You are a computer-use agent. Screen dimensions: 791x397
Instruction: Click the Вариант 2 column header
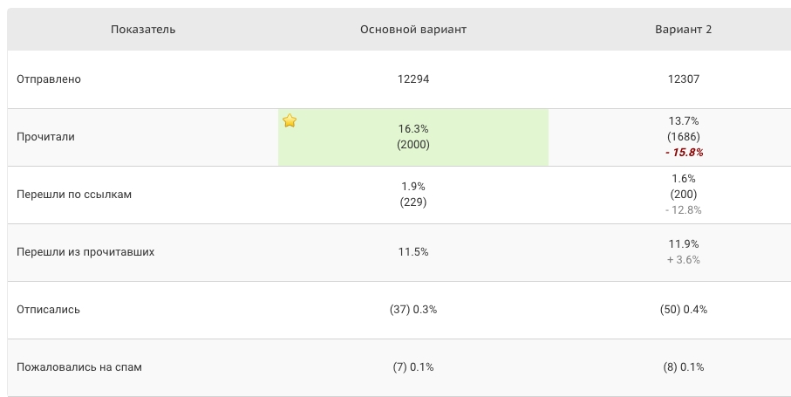point(683,30)
